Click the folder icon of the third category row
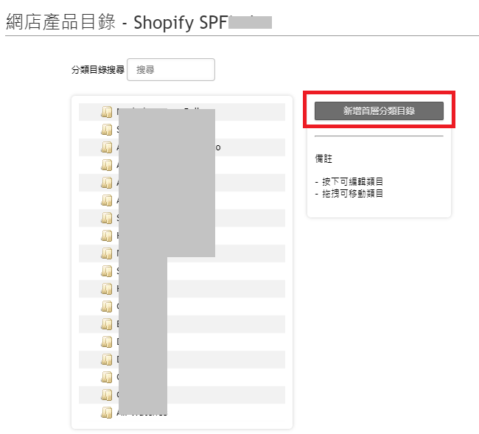479x434 pixels. click(107, 147)
